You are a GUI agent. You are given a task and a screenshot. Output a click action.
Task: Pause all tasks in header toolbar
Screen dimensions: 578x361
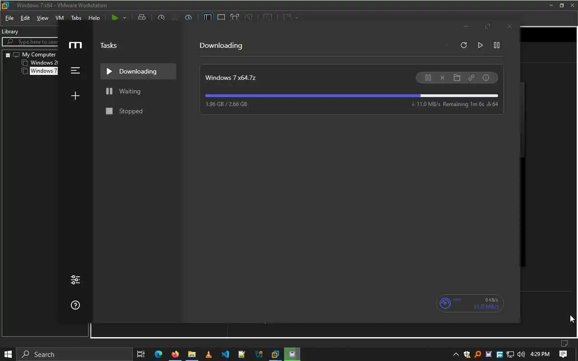point(497,45)
